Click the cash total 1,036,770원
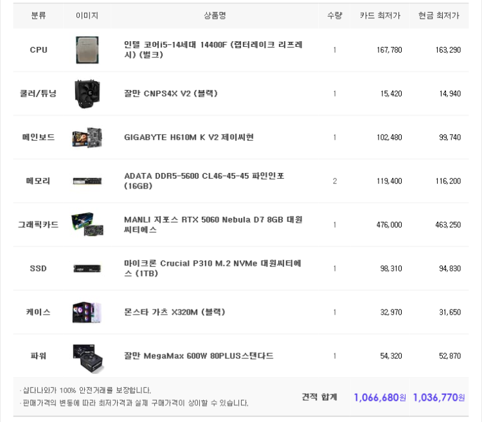Viewport: 482px width, 422px height. tap(439, 398)
